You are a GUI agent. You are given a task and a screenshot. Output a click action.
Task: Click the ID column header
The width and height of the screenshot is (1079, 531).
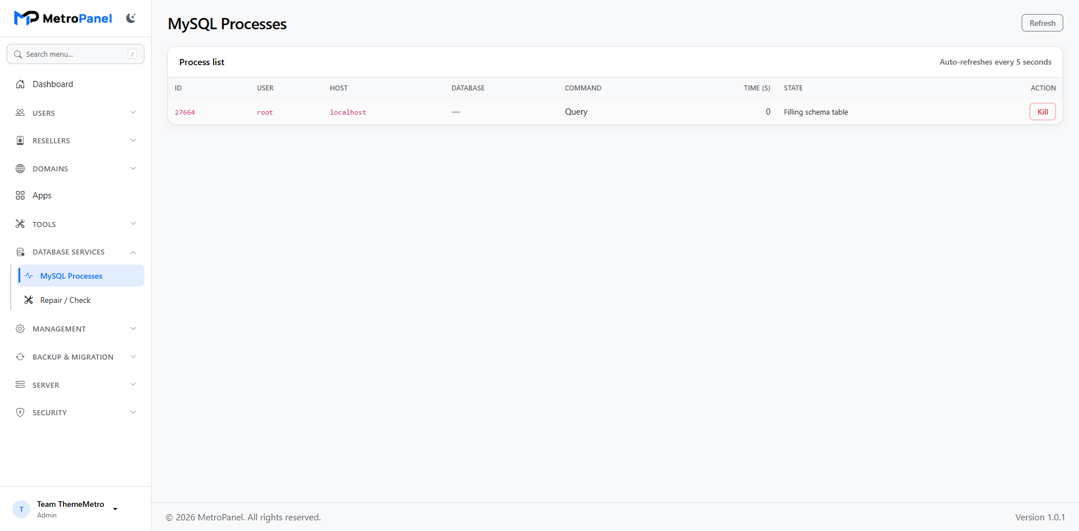(178, 88)
